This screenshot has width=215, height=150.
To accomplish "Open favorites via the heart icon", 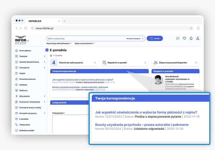I will click(x=184, y=38).
